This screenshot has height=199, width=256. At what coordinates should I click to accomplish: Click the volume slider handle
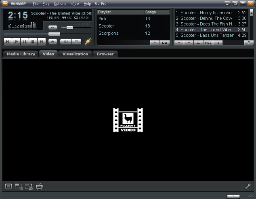tap(69, 28)
